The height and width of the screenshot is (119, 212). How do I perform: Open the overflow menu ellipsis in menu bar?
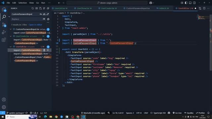pyautogui.click(x=49, y=3)
